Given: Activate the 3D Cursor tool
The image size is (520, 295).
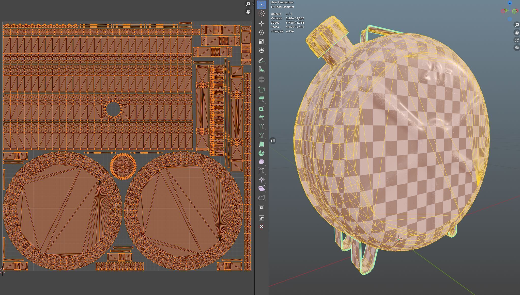Looking at the screenshot, I should (x=261, y=13).
